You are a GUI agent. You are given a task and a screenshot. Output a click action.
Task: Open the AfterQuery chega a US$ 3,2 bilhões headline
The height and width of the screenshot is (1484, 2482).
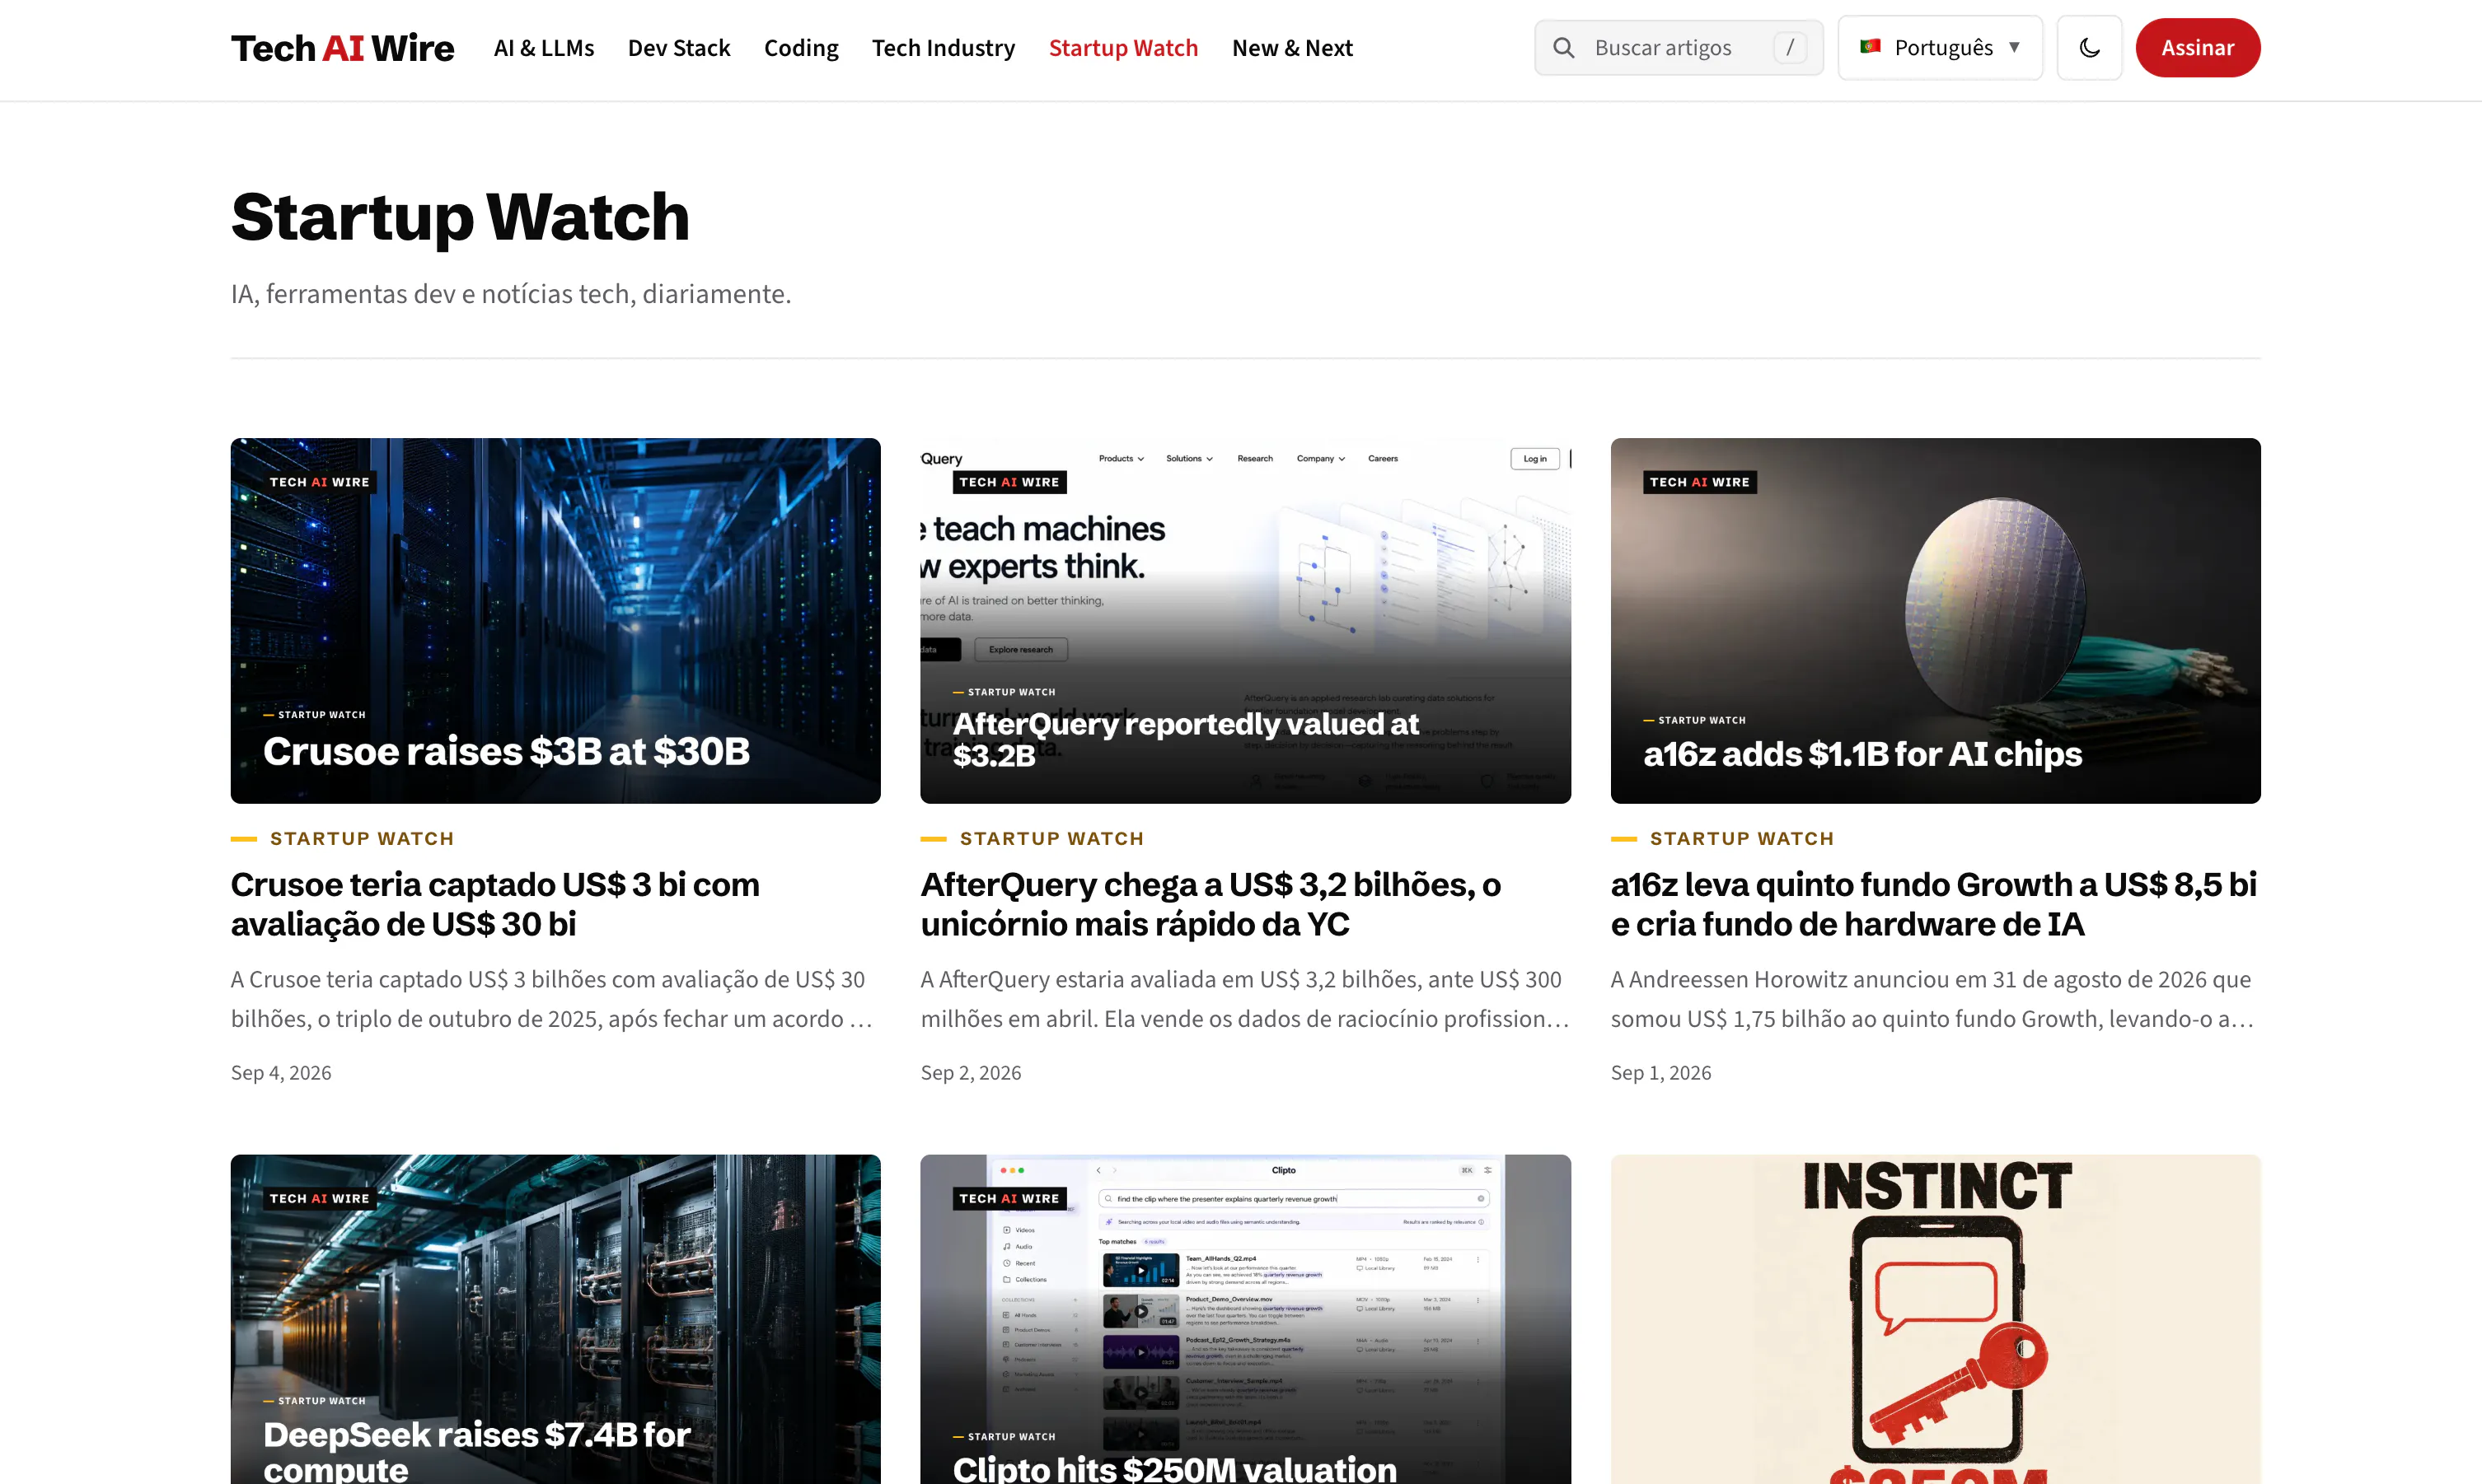click(x=1211, y=904)
